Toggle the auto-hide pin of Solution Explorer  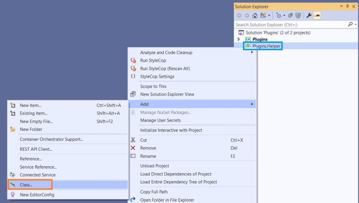click(x=347, y=7)
